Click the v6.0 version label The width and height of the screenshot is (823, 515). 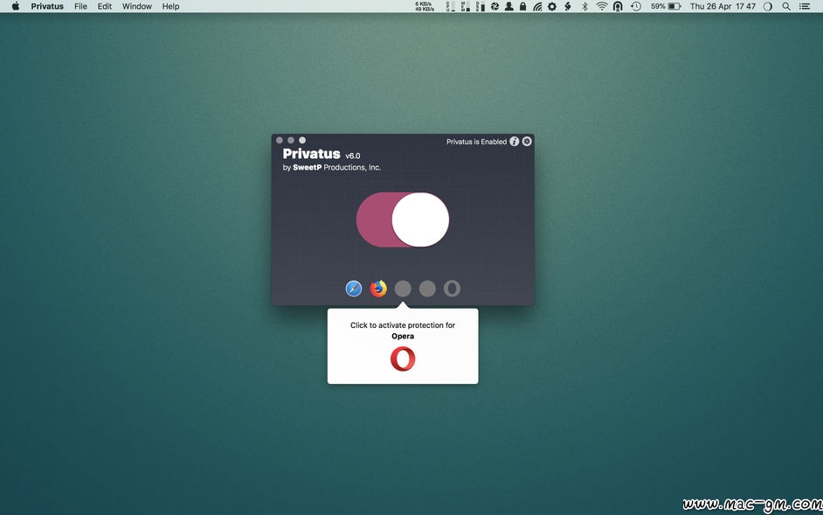(x=353, y=156)
